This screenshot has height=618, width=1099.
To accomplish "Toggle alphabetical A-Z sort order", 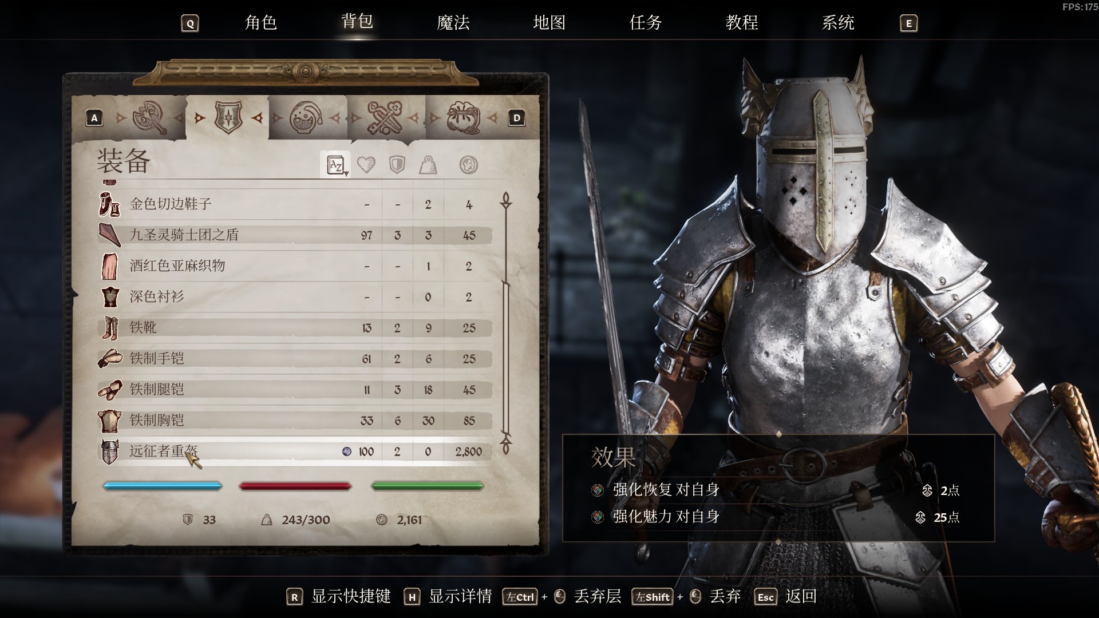I will coord(335,165).
